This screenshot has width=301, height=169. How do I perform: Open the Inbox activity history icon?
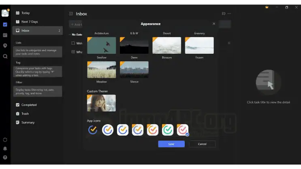point(224,14)
